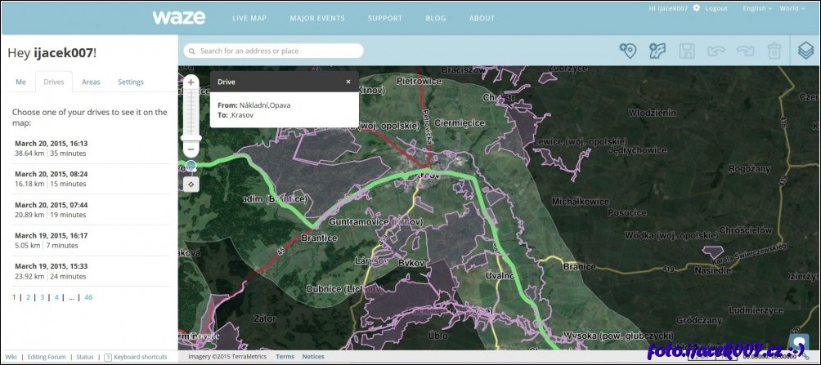Open the Settings tab
This screenshot has height=365, width=821.
[131, 82]
